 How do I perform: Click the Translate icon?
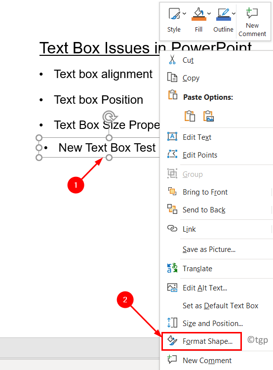click(172, 268)
